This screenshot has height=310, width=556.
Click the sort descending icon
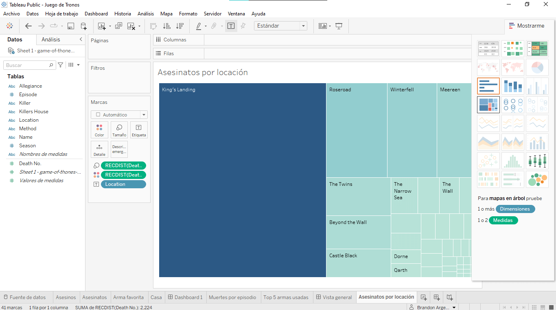click(x=179, y=26)
